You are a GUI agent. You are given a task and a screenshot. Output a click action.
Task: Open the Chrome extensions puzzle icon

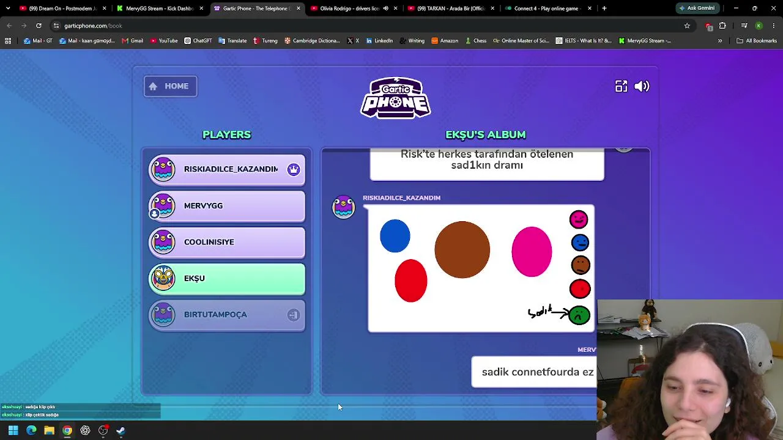[x=722, y=26]
